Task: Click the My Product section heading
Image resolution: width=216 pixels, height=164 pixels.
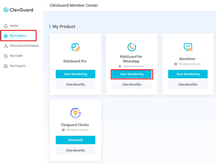Action: click(x=64, y=27)
